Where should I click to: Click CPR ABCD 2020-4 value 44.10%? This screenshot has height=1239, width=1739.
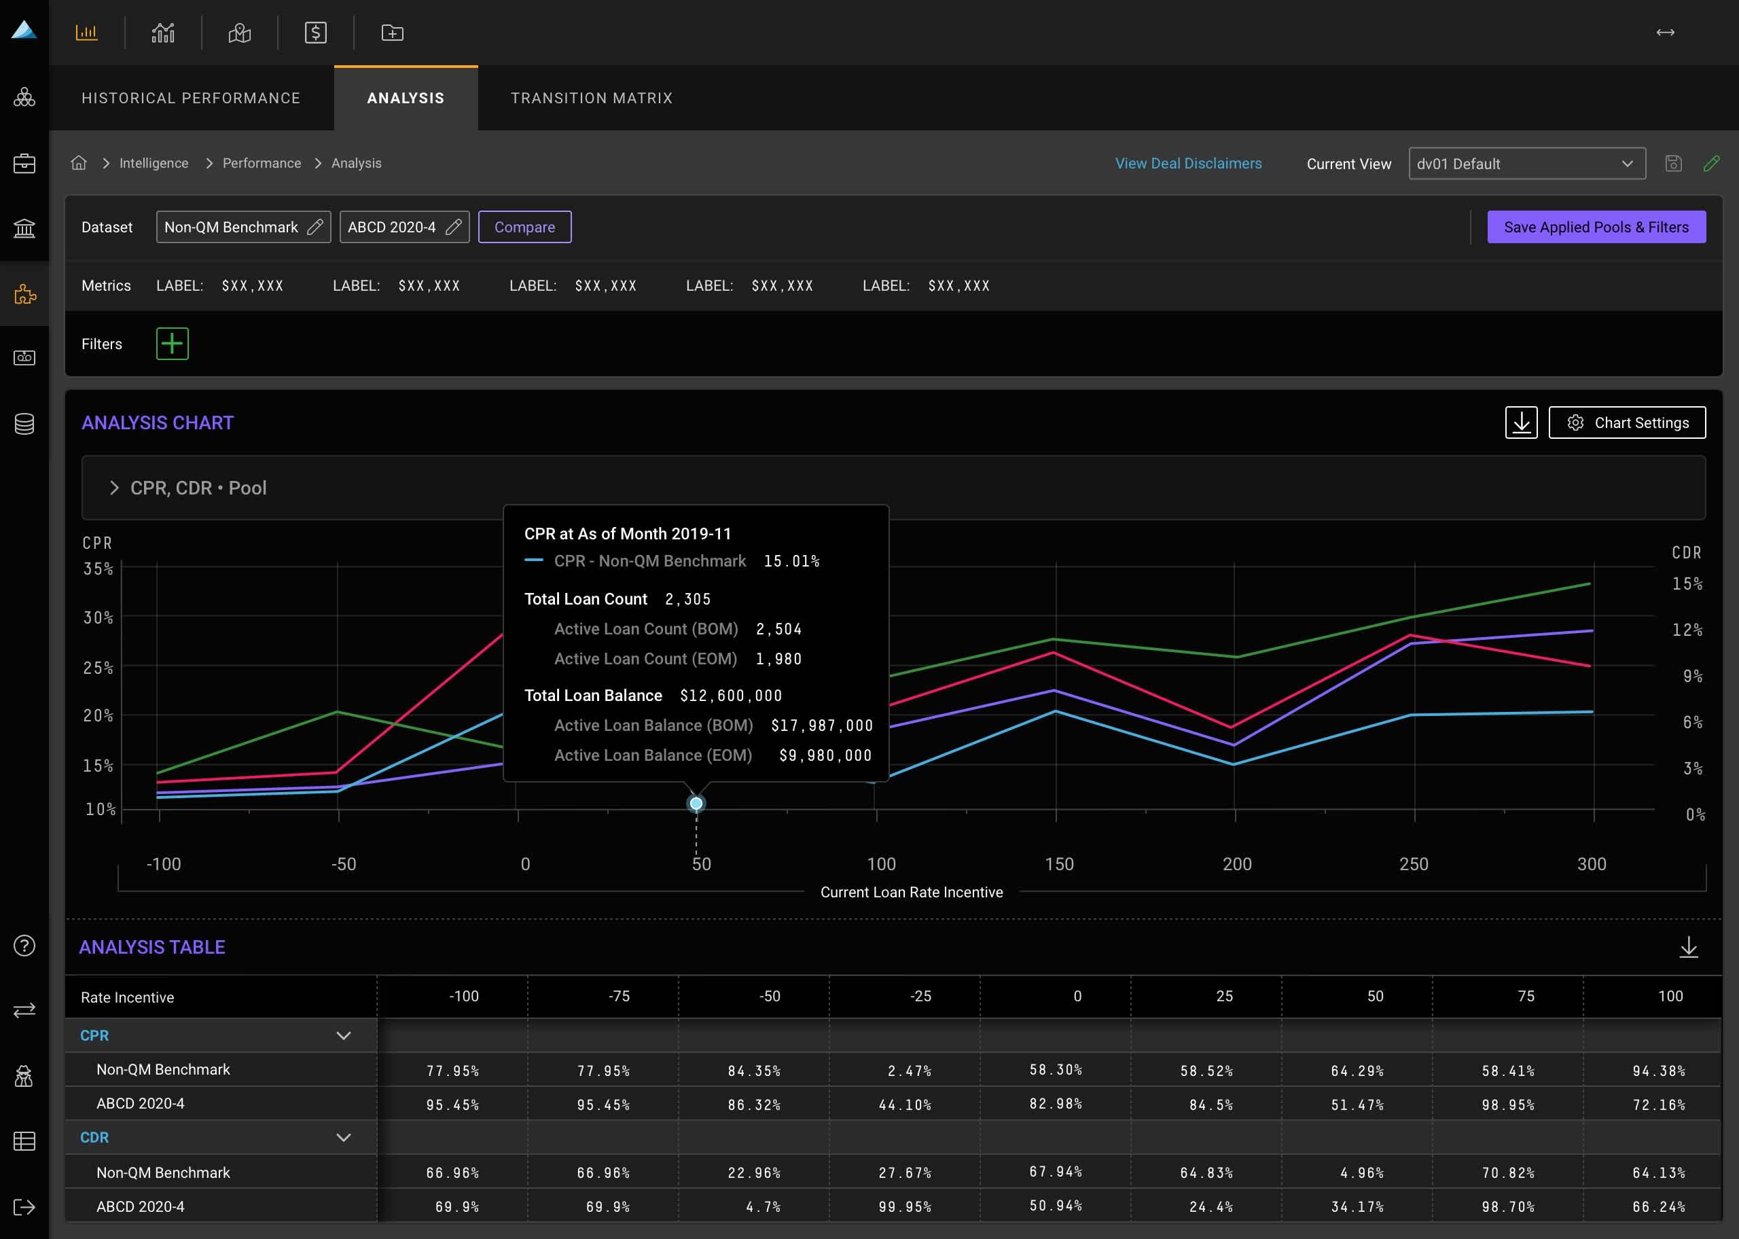click(x=905, y=1104)
